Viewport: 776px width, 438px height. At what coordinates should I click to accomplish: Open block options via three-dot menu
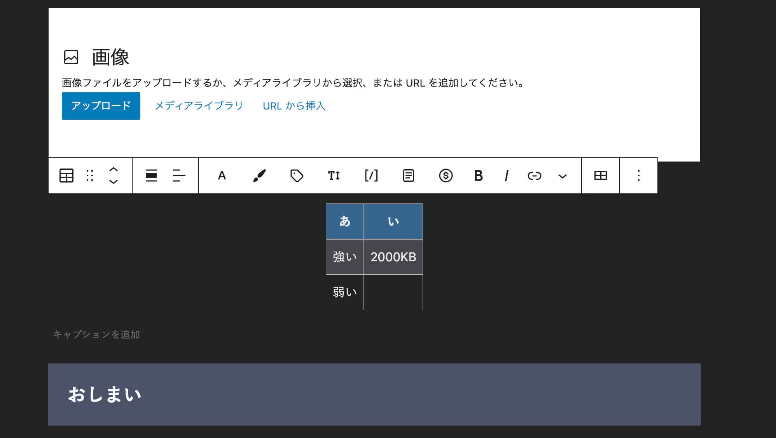(x=638, y=175)
